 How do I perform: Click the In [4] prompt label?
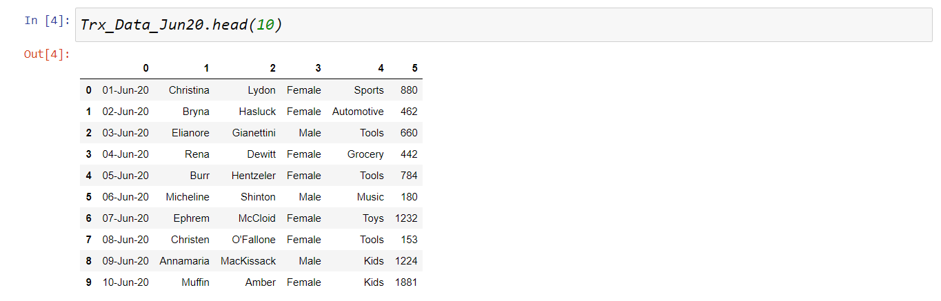click(x=46, y=21)
